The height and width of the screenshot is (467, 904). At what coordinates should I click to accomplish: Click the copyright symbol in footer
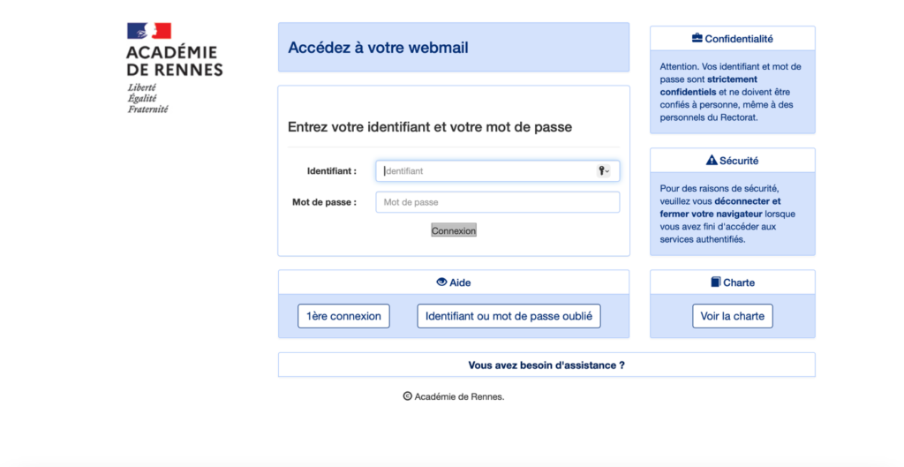pos(407,396)
